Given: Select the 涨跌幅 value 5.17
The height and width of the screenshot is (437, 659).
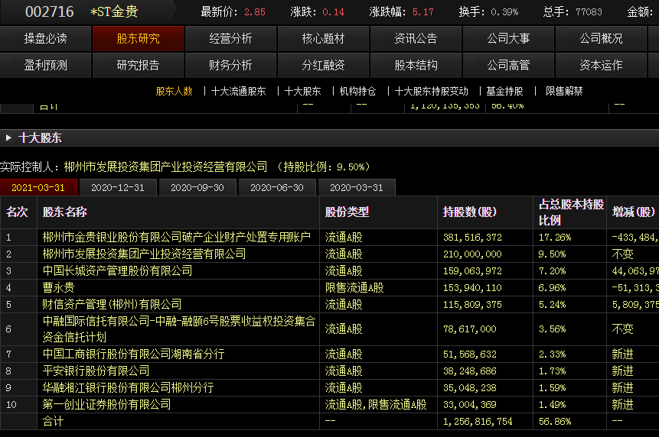Looking at the screenshot, I should 422,12.
